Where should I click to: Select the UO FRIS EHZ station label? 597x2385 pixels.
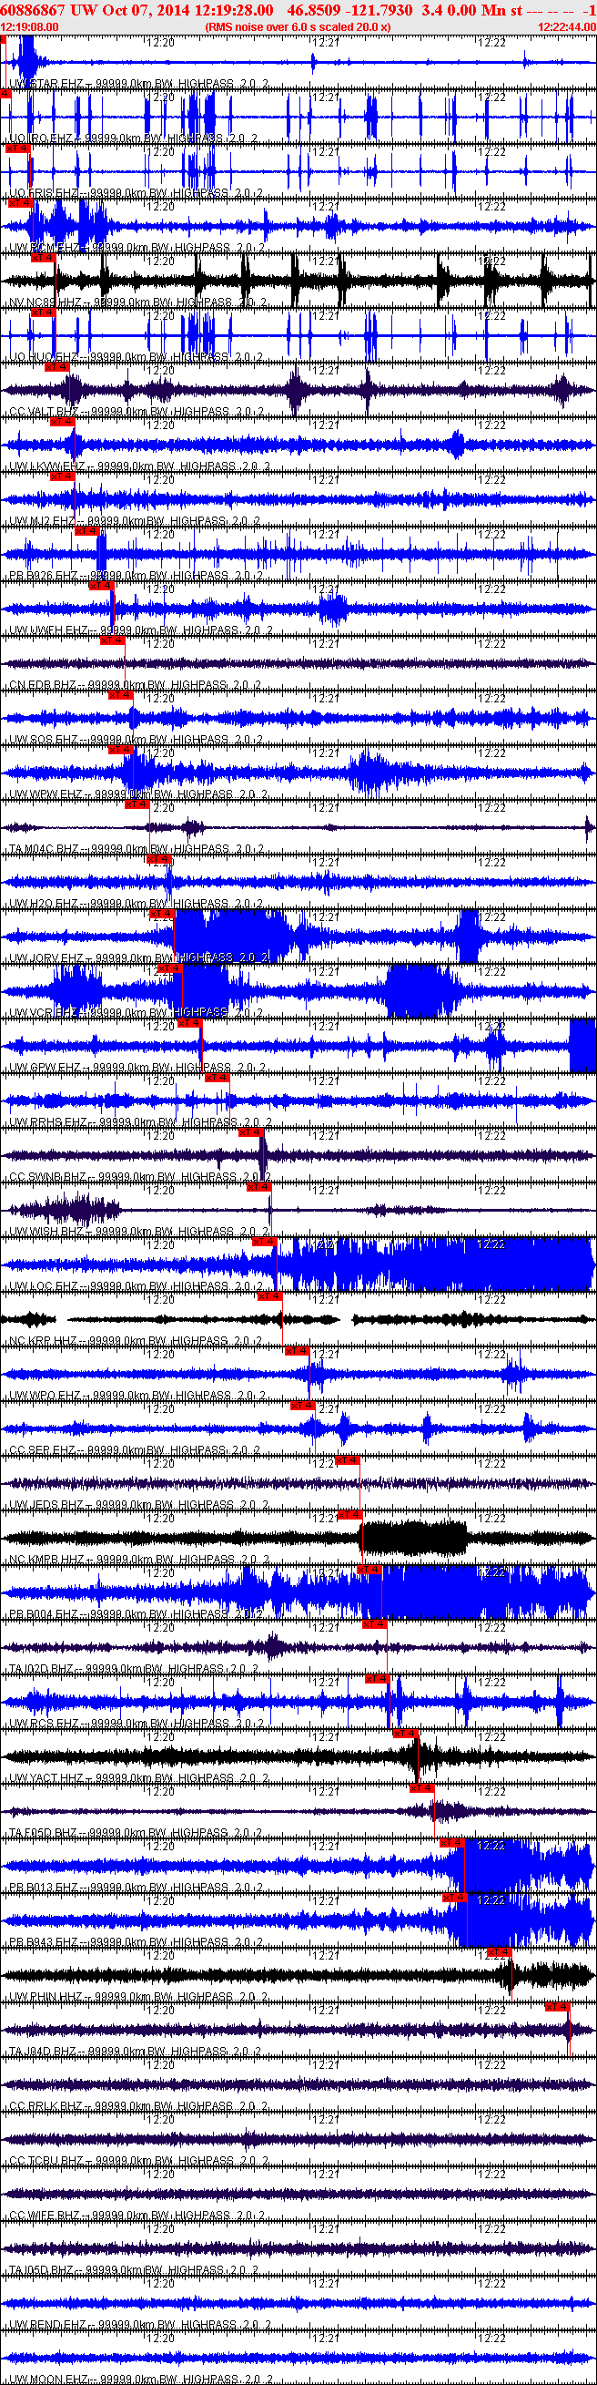pyautogui.click(x=137, y=193)
